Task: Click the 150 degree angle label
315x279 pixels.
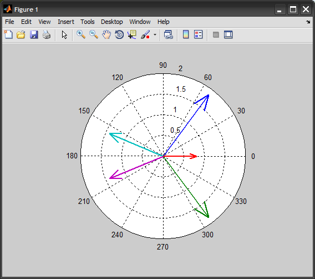Action: point(84,111)
